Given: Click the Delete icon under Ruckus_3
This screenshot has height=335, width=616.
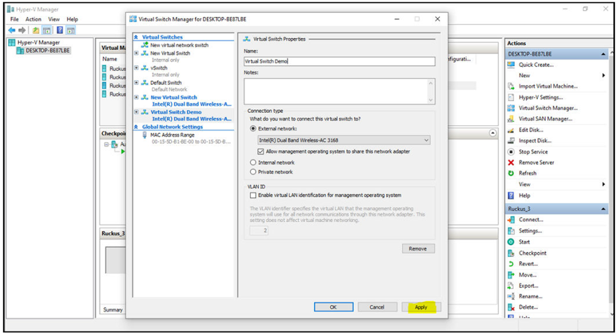Looking at the screenshot, I should (x=511, y=307).
